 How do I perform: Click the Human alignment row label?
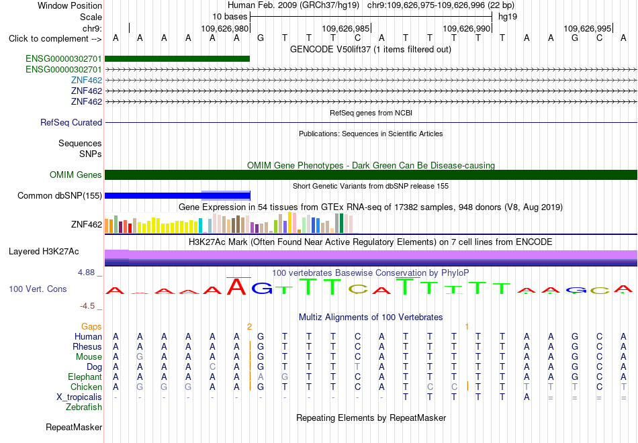88,337
